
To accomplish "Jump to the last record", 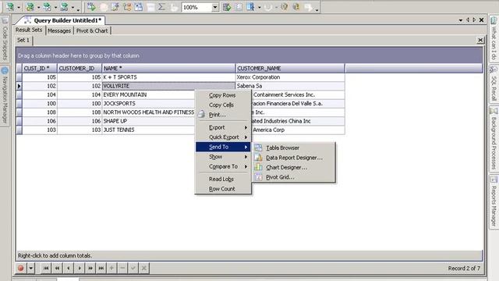I will coord(101,269).
